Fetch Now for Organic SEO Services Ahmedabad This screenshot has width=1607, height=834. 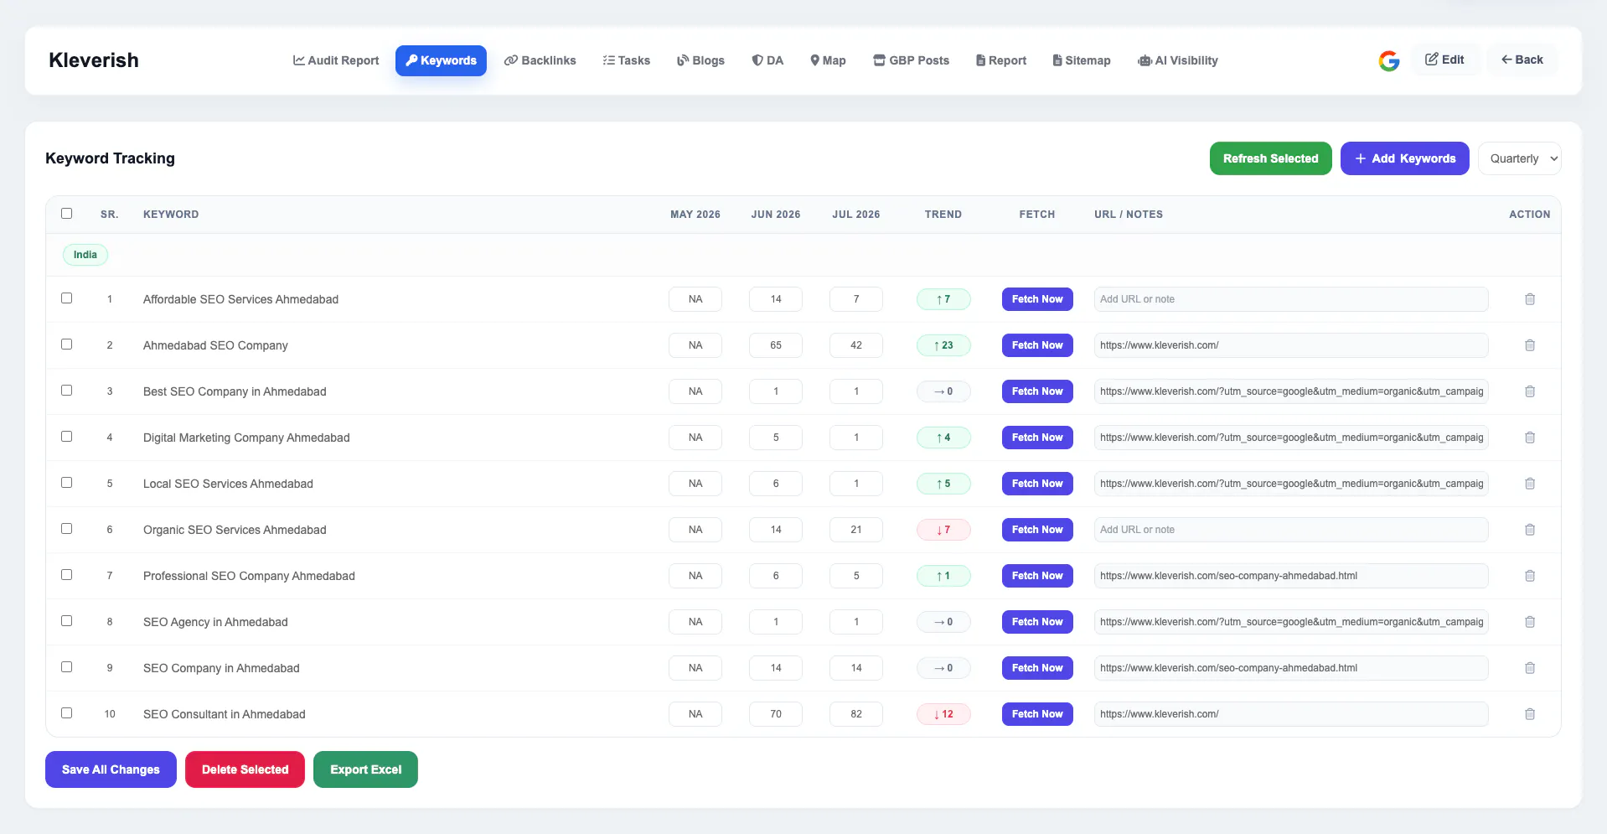[1037, 530]
